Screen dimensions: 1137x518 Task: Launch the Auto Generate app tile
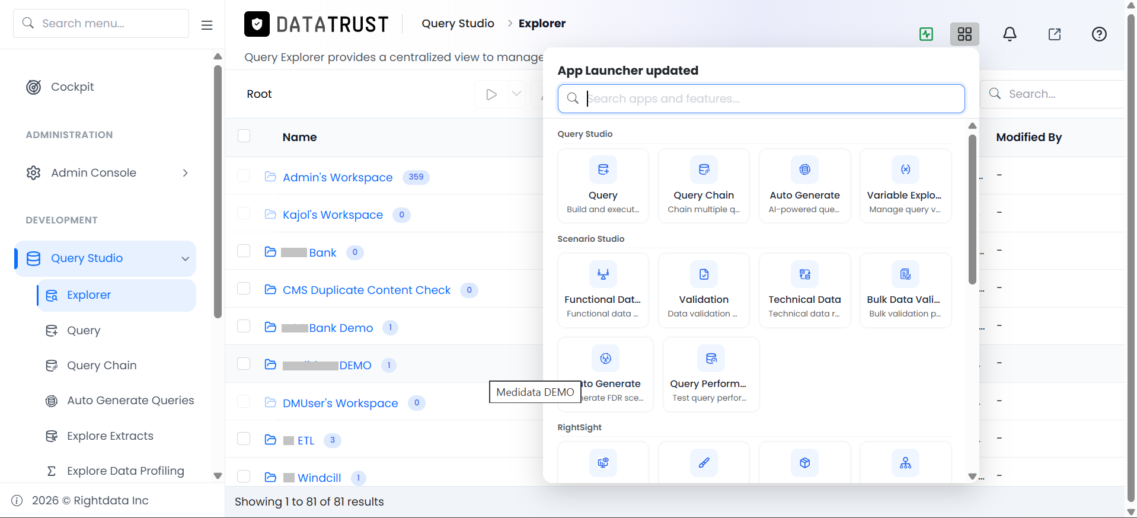(804, 186)
